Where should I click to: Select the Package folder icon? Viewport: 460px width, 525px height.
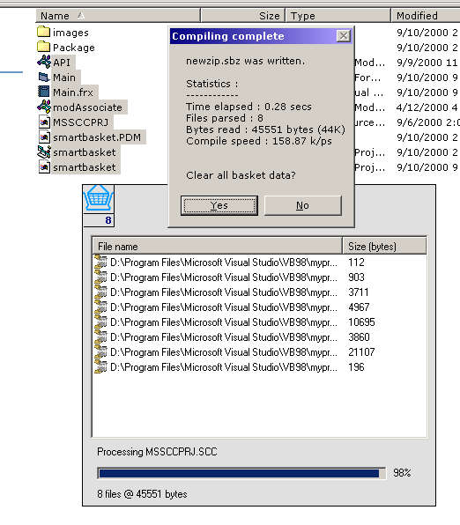43,47
